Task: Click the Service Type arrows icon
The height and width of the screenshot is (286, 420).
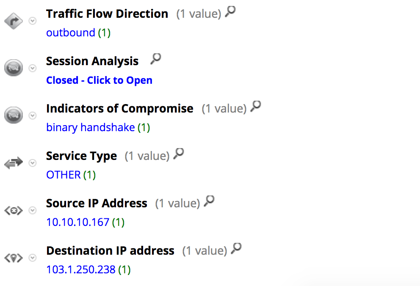Action: click(x=14, y=163)
